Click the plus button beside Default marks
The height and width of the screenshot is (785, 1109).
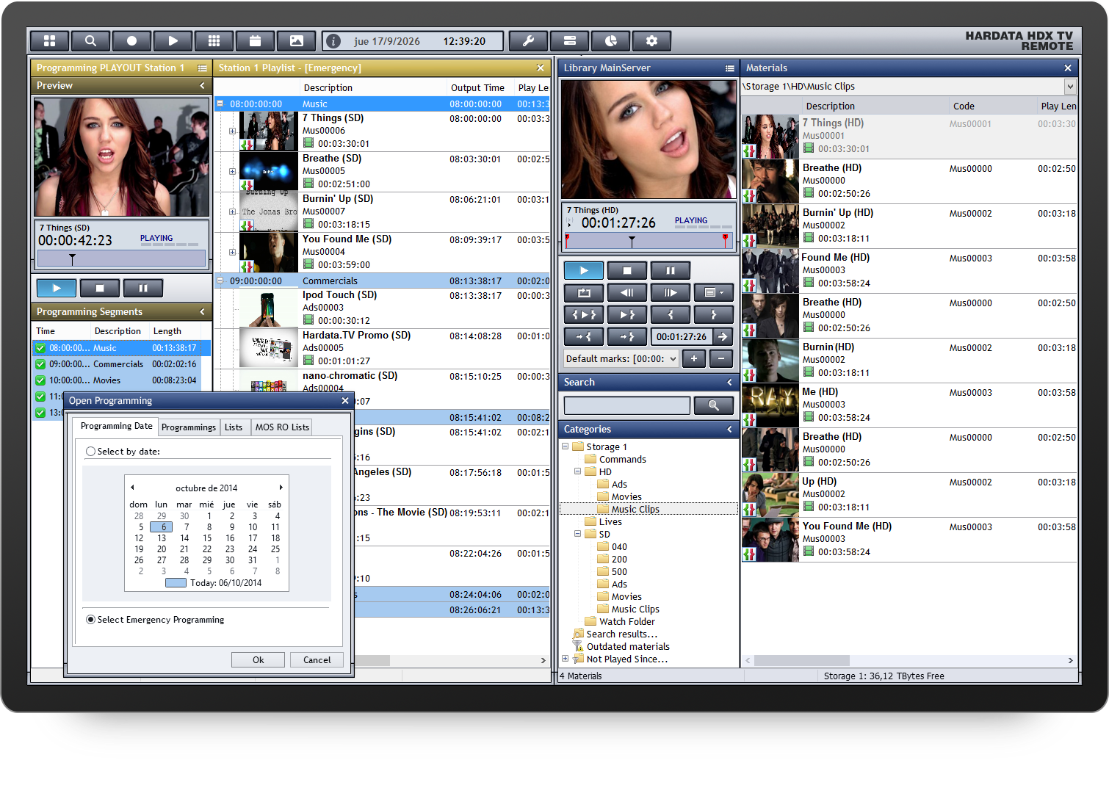click(x=694, y=359)
